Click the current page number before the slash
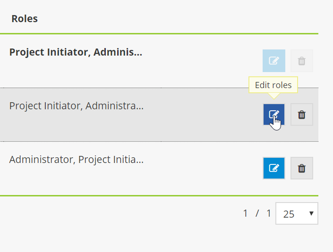Image resolution: width=333 pixels, height=252 pixels. [246, 213]
